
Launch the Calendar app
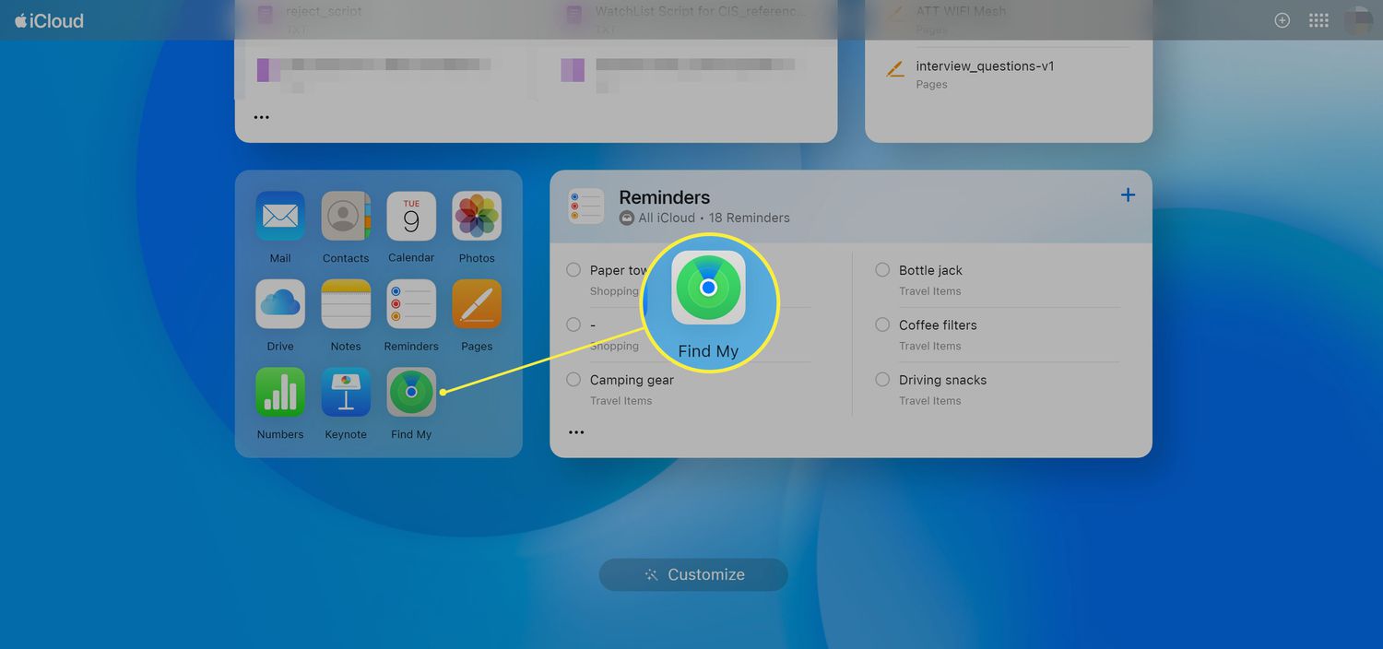(411, 217)
